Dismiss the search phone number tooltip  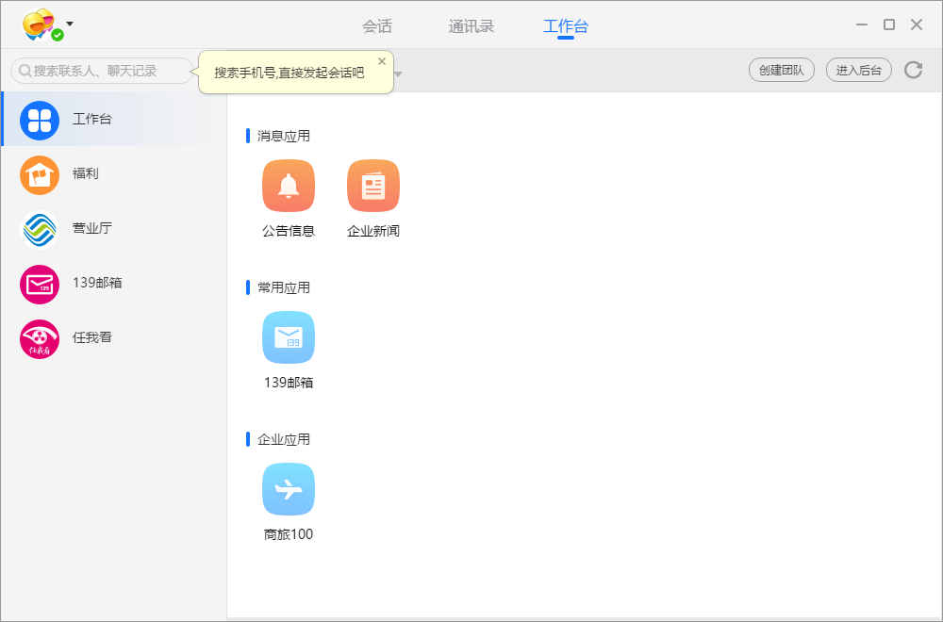pyautogui.click(x=382, y=60)
